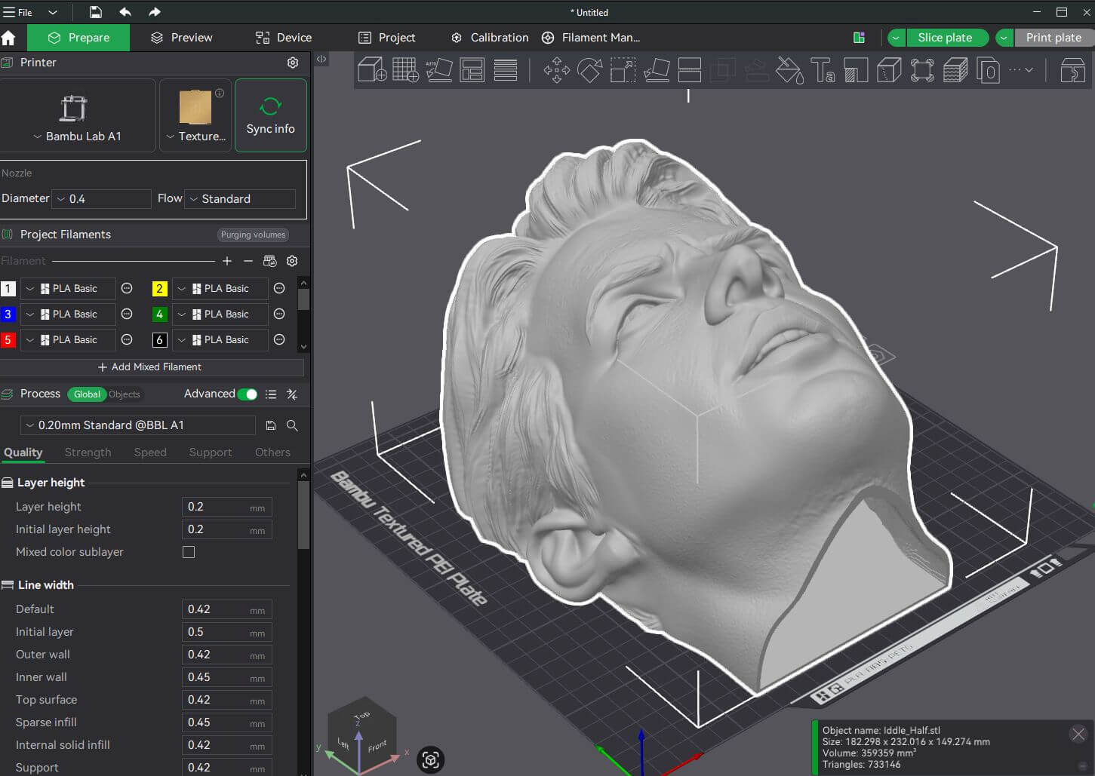1095x776 pixels.
Task: Click the view orientation cube
Action: 362,735
